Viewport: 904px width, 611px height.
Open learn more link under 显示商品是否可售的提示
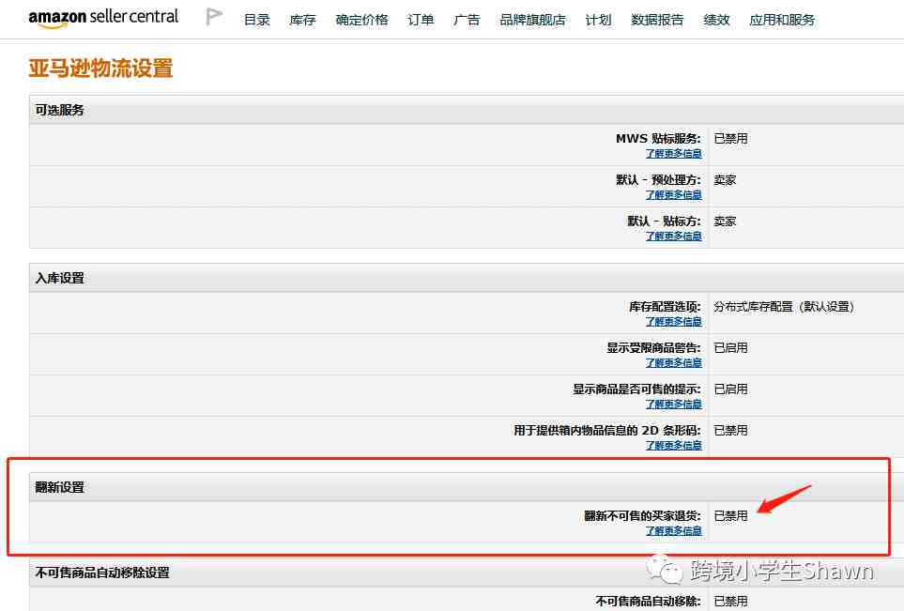(x=673, y=405)
